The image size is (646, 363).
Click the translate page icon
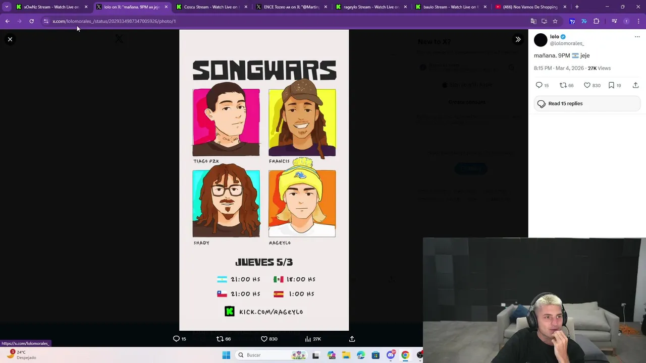[x=533, y=21]
